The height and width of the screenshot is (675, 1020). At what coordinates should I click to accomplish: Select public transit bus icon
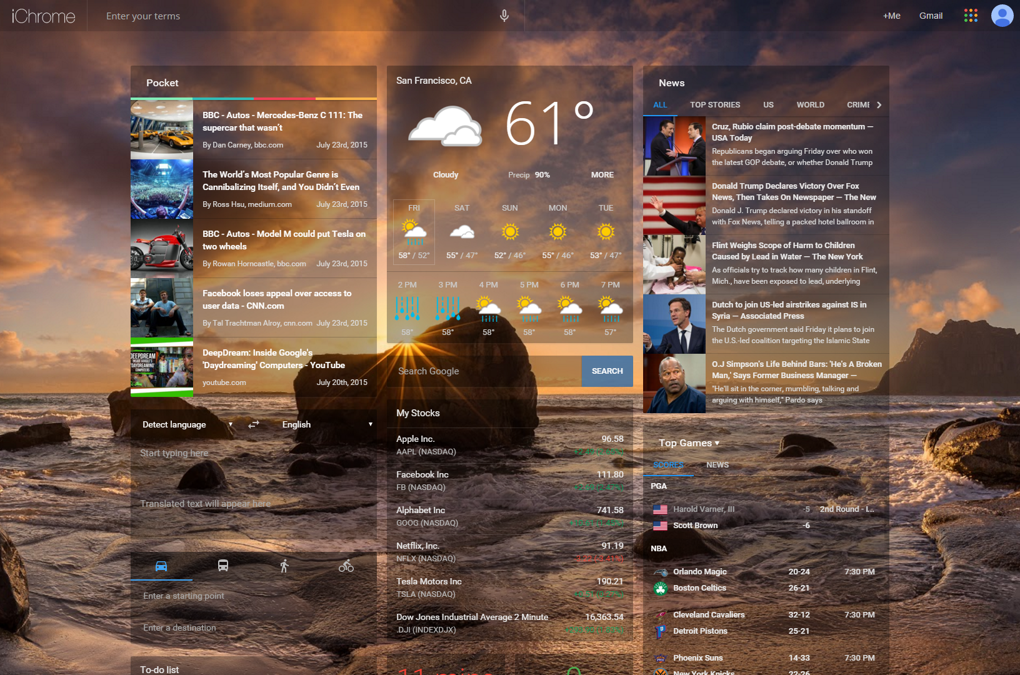coord(223,566)
